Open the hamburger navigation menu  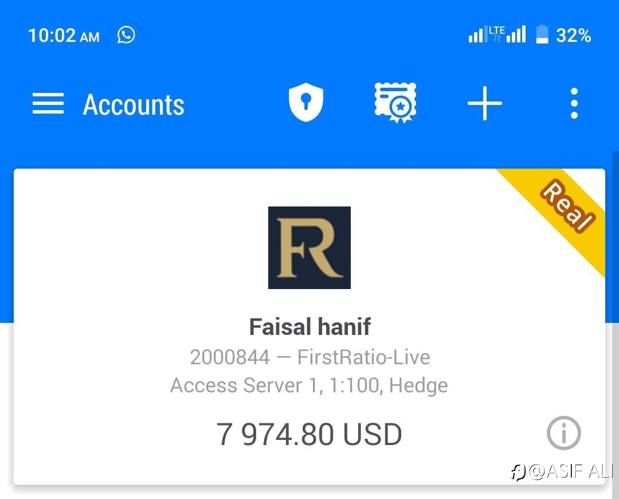click(48, 103)
